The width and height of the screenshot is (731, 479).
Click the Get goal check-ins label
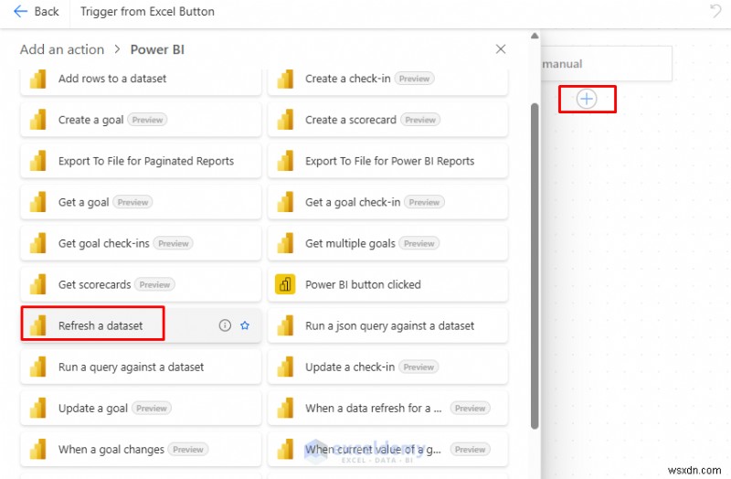point(104,243)
